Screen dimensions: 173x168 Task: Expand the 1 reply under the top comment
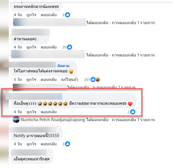point(121,23)
